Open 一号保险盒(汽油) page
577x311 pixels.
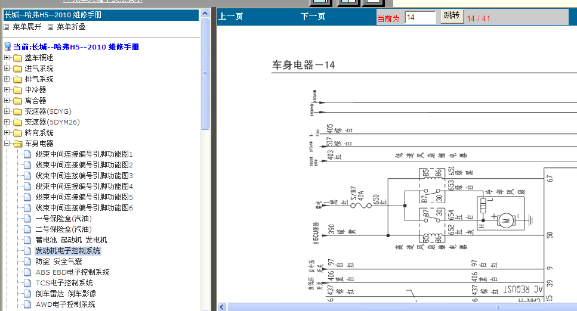63,219
